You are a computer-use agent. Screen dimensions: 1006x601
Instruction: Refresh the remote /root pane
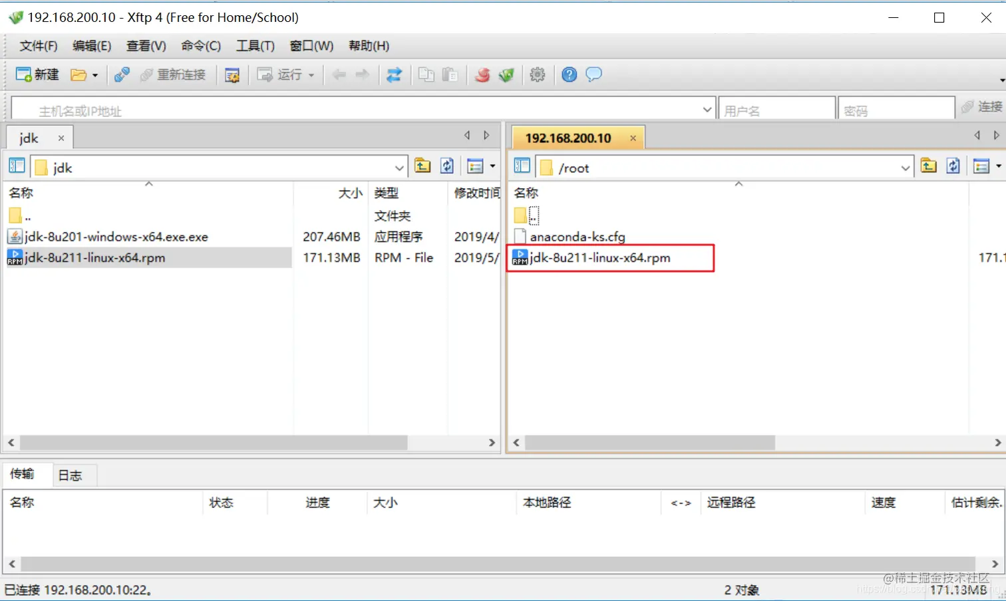(953, 166)
